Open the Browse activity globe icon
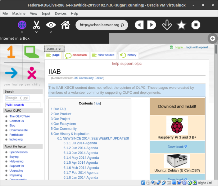The width and height of the screenshot is (218, 186). tap(22, 25)
